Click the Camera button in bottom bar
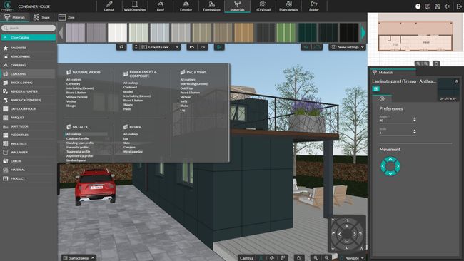The height and width of the screenshot is (261, 464). pos(246,257)
